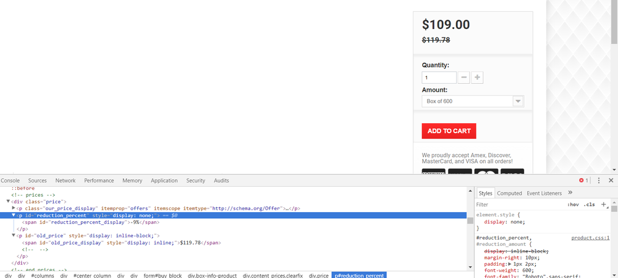Click the Elements panel scrollbar up arrow

coord(470,190)
